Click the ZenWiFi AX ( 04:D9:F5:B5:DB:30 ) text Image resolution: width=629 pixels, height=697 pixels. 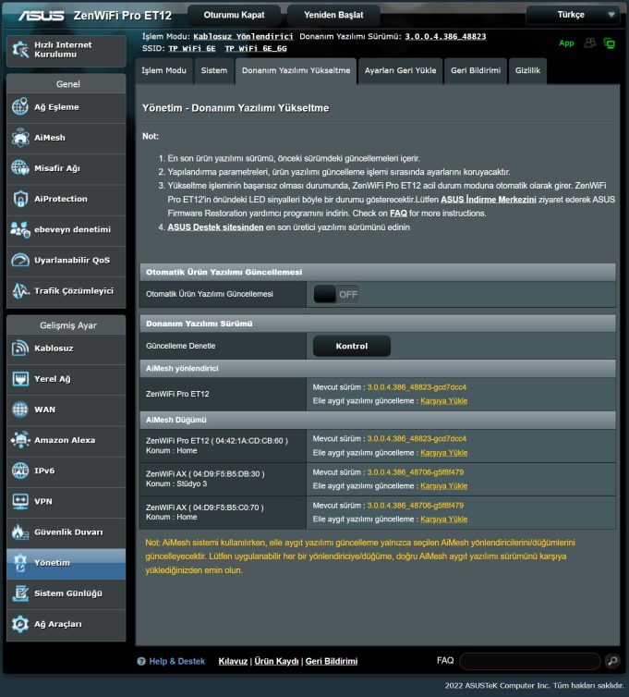(x=205, y=474)
